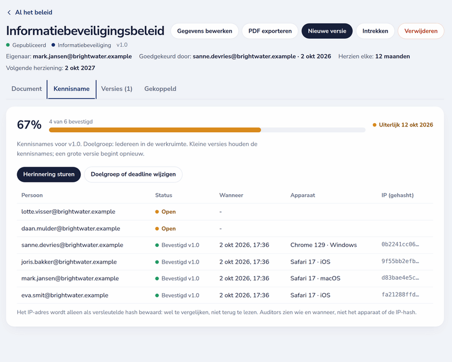Click the Wanneer column header

(x=231, y=195)
